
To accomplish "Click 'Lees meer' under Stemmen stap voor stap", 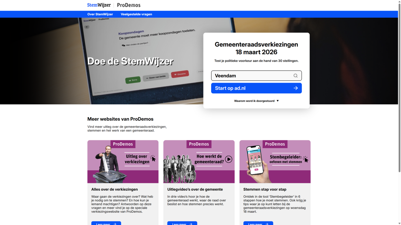I will tap(258, 223).
